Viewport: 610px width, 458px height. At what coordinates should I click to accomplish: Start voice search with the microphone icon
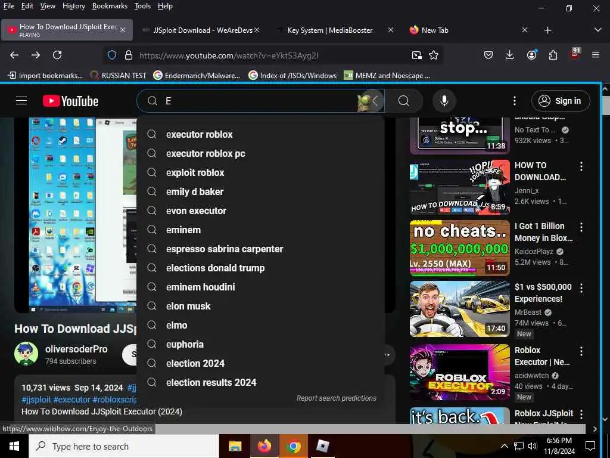444,101
